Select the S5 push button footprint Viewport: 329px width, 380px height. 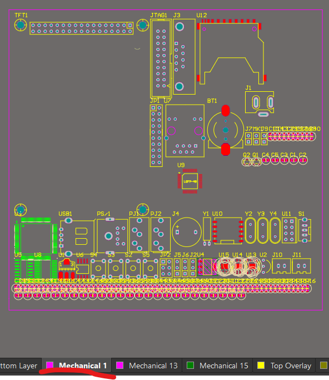(151, 268)
